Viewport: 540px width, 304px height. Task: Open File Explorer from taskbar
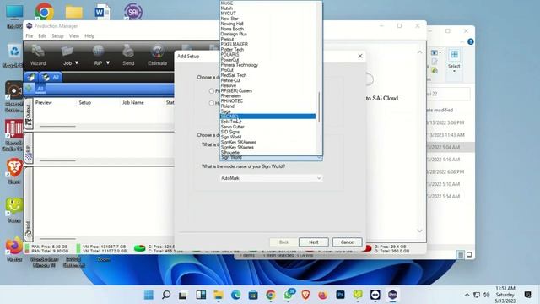[219, 295]
